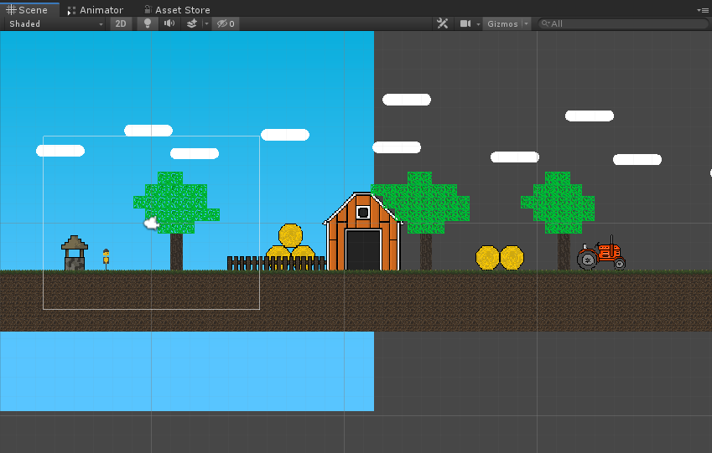The image size is (712, 453).
Task: Select the red tractor sprite
Action: [x=601, y=255]
